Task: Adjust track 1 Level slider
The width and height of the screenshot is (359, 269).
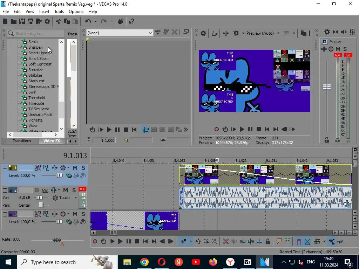Action: click(59, 175)
